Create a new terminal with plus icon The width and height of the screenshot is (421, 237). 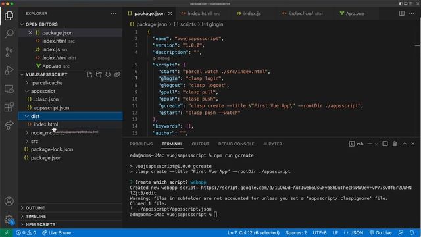(370, 144)
